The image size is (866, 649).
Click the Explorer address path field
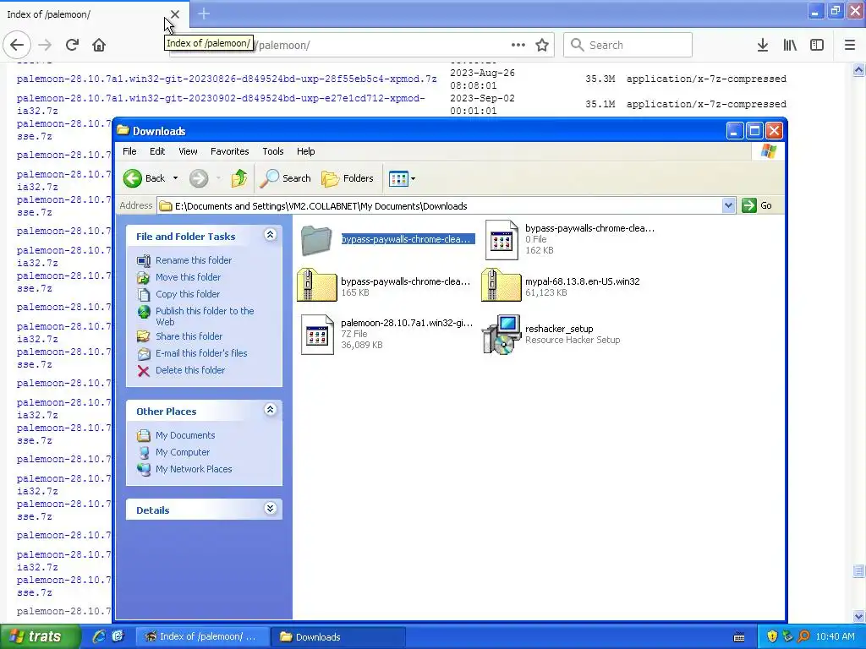pos(439,206)
